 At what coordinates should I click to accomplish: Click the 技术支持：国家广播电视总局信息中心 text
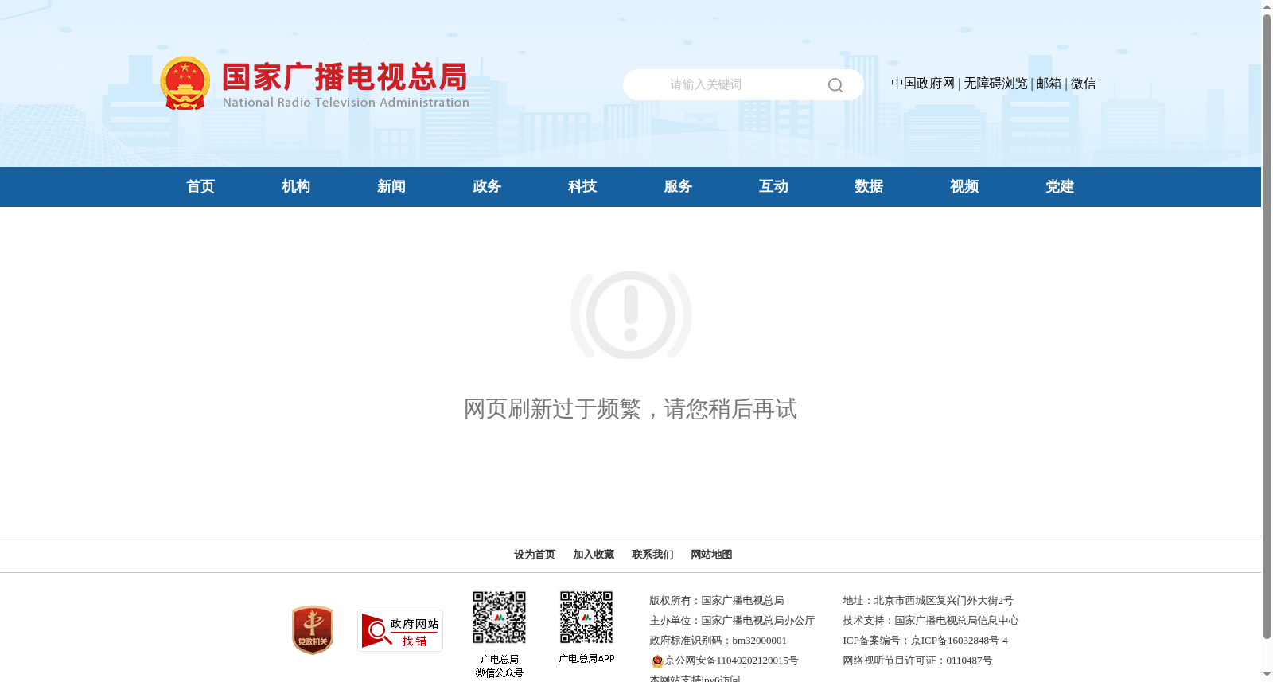(930, 621)
